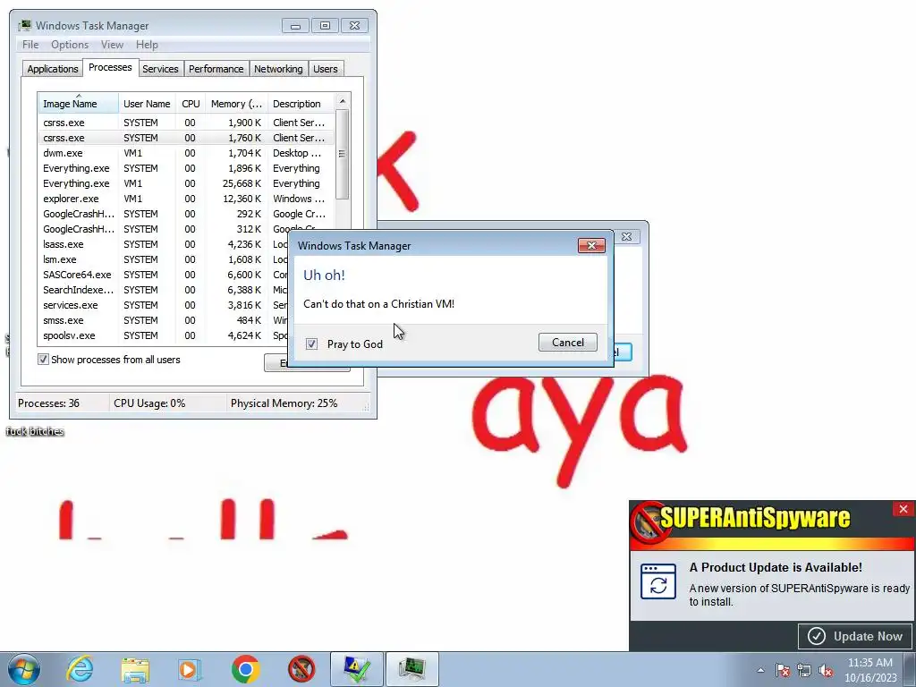The height and width of the screenshot is (687, 916).
Task: Click Update Now in SUPERAntiSpyware popup
Action: click(856, 636)
